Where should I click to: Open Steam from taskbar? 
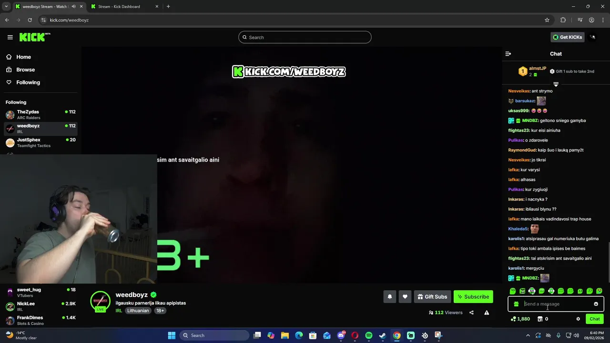pyautogui.click(x=383, y=335)
